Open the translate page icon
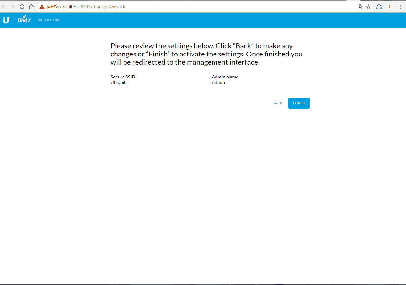 click(x=361, y=7)
